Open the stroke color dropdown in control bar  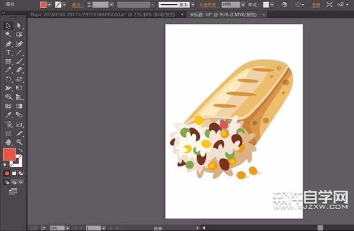(x=65, y=4)
